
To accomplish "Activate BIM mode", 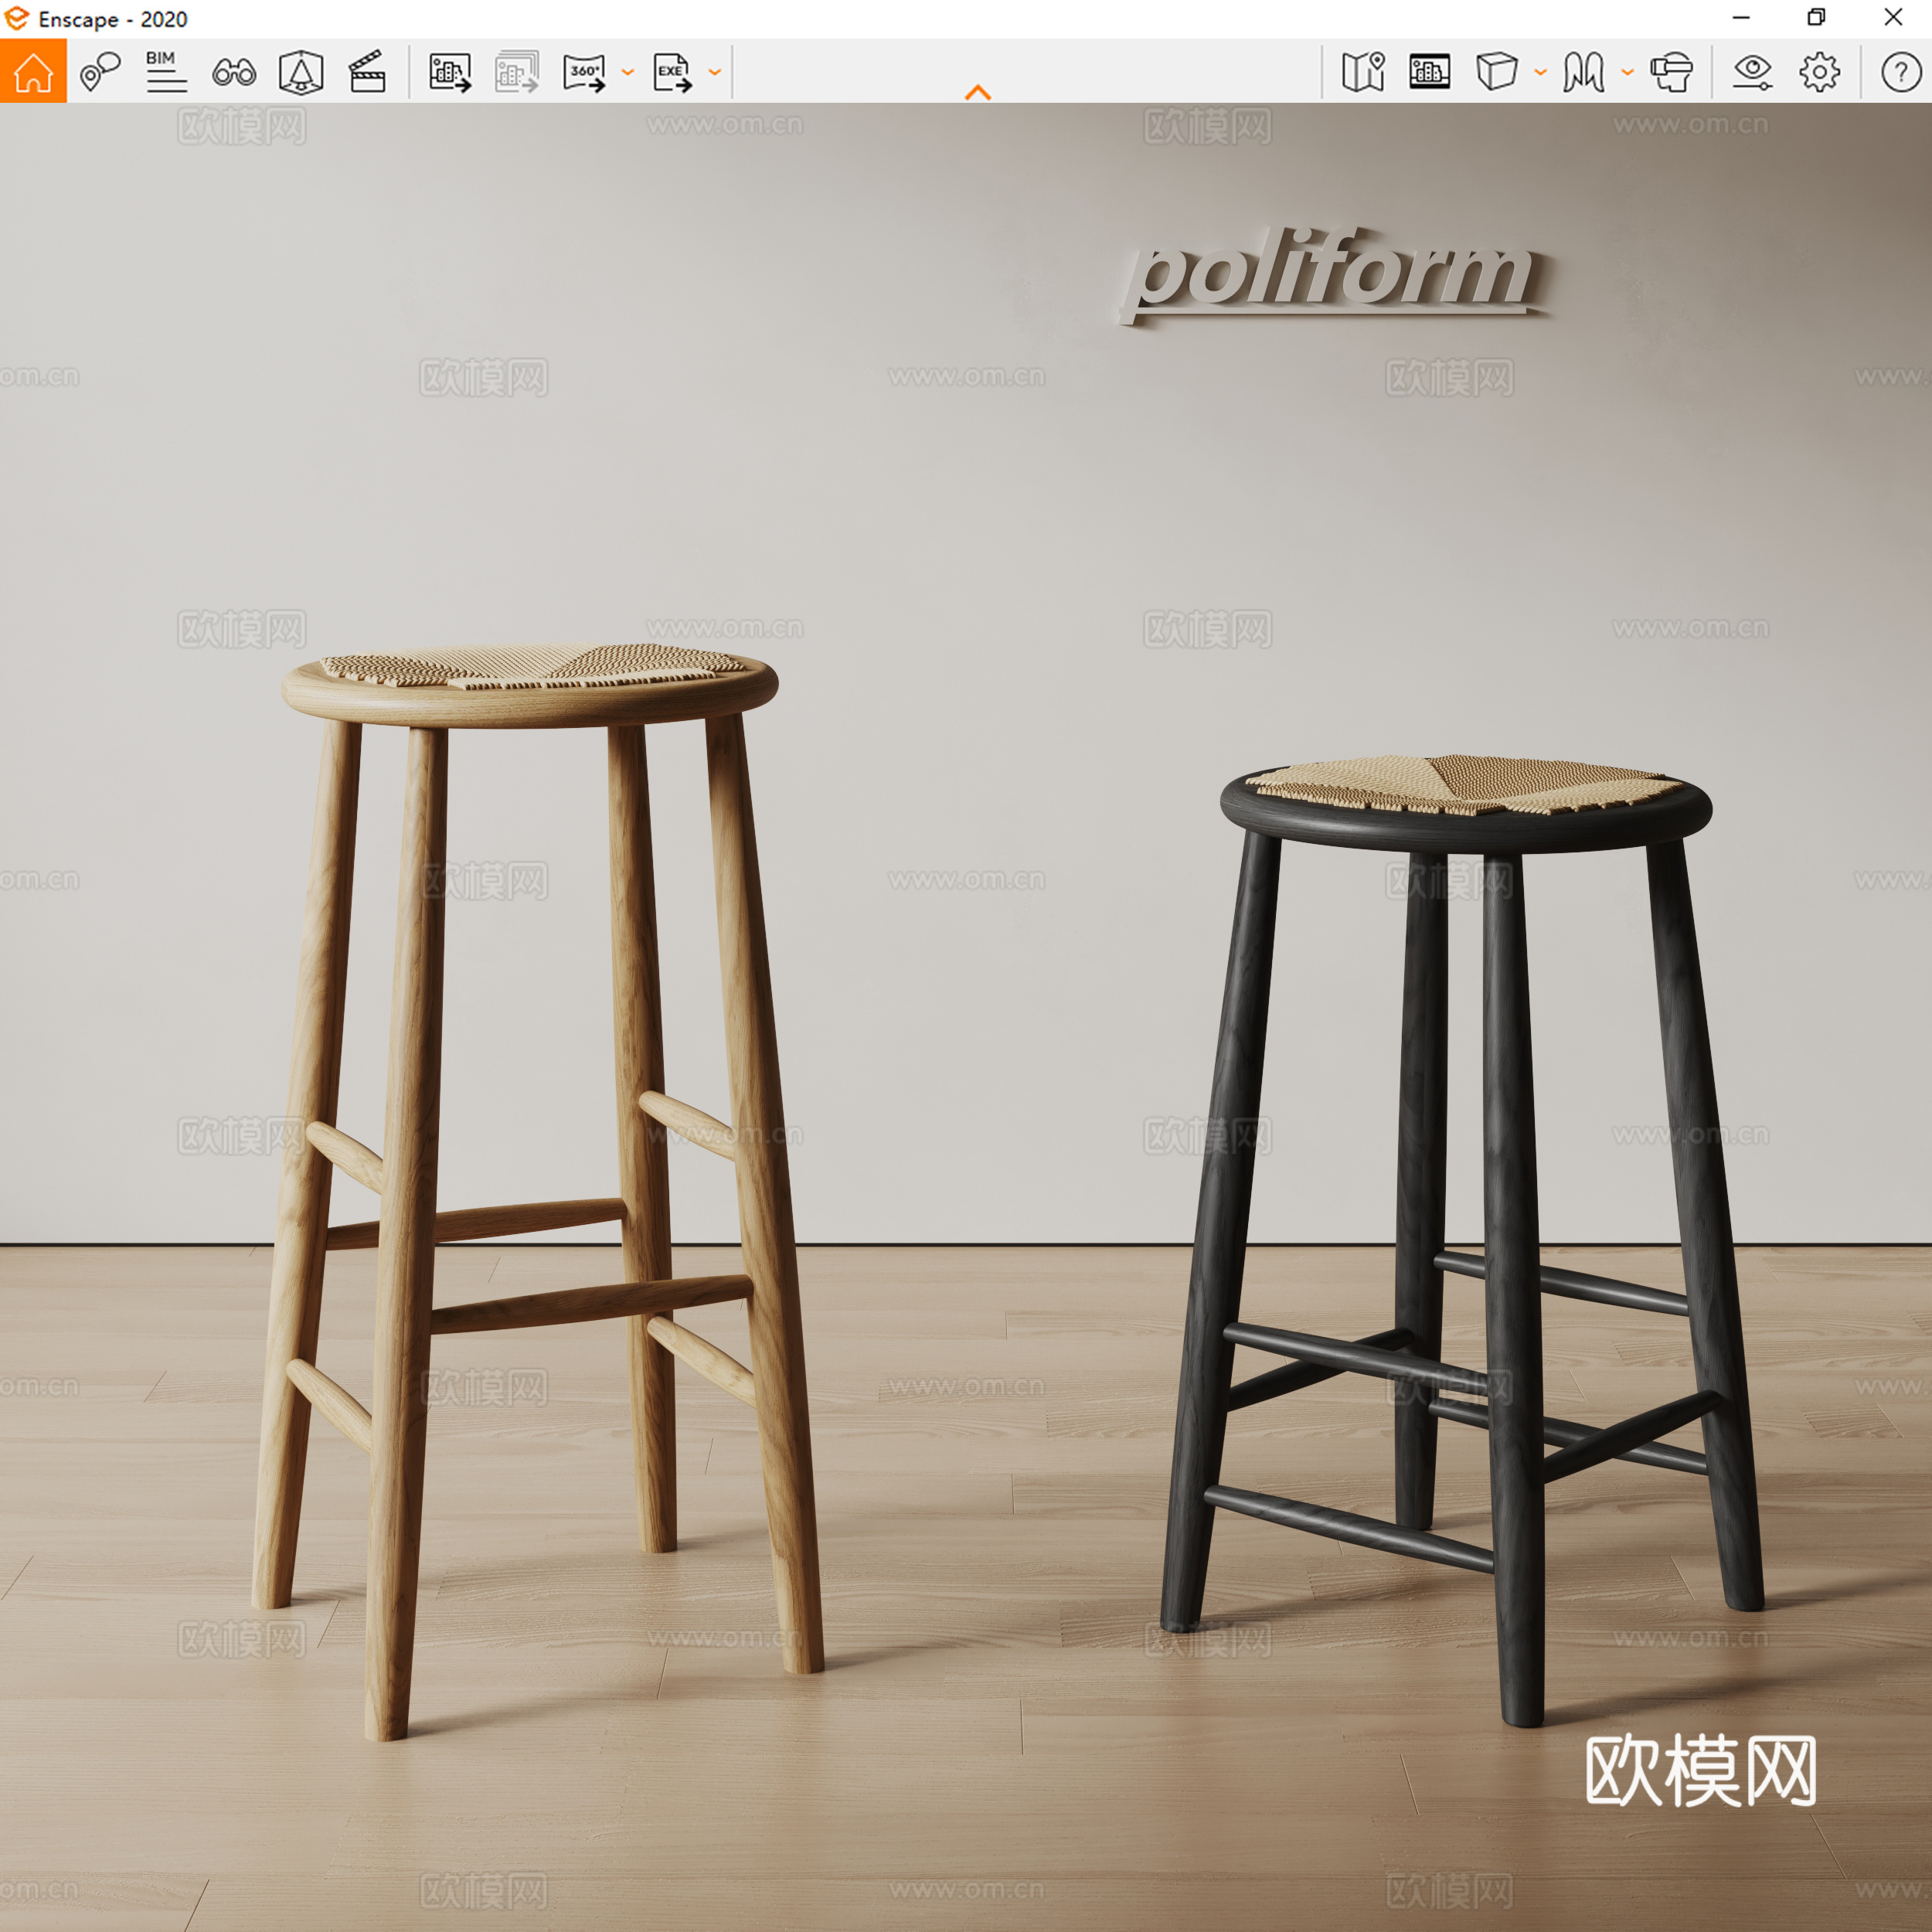I will click(x=164, y=71).
